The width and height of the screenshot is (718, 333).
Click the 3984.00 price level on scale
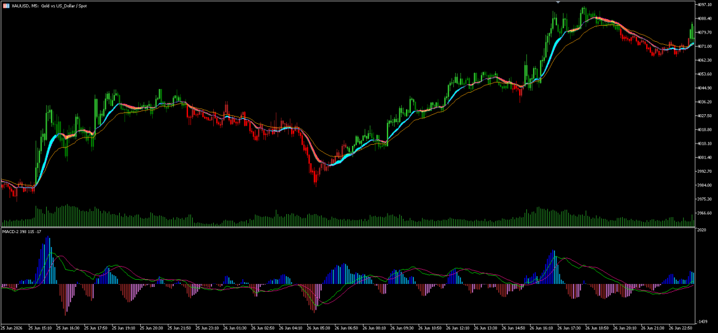pyautogui.click(x=705, y=185)
